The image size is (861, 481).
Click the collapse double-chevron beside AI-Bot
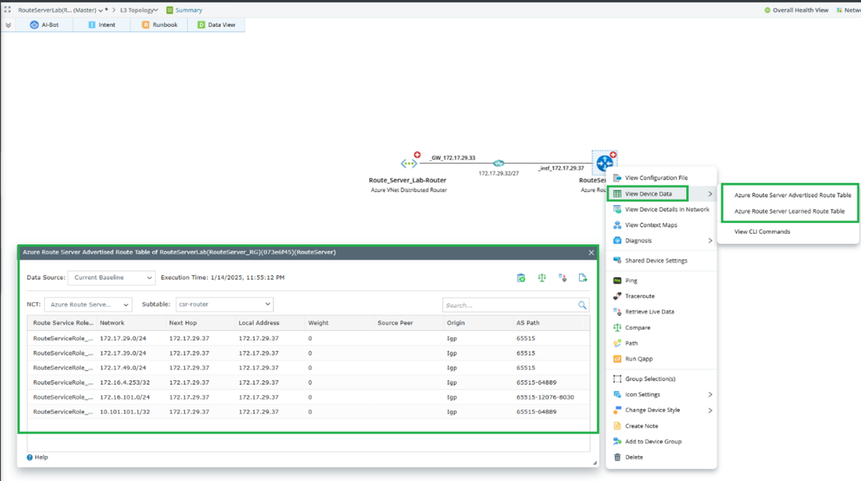8,25
